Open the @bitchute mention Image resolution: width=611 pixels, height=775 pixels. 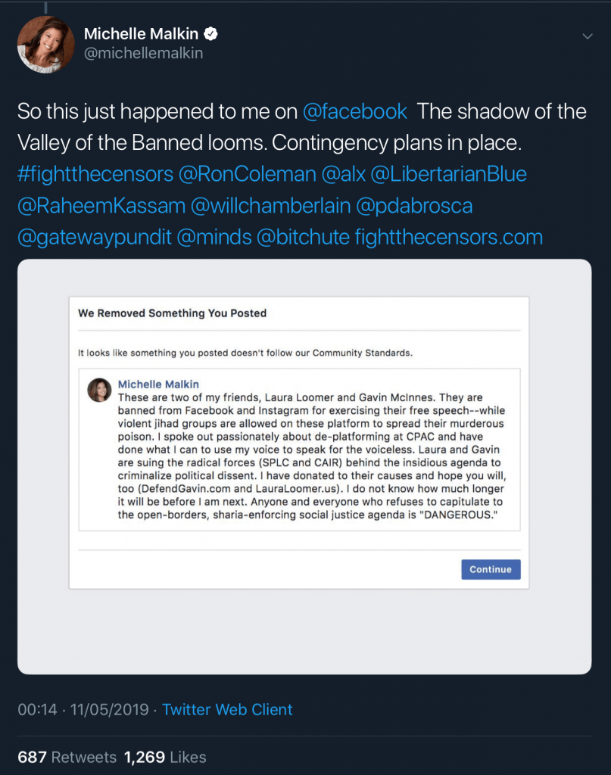[x=303, y=237]
